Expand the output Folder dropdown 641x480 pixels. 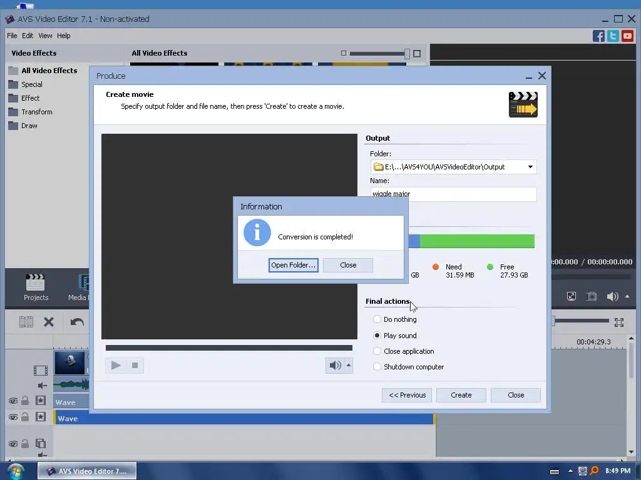pyautogui.click(x=530, y=167)
